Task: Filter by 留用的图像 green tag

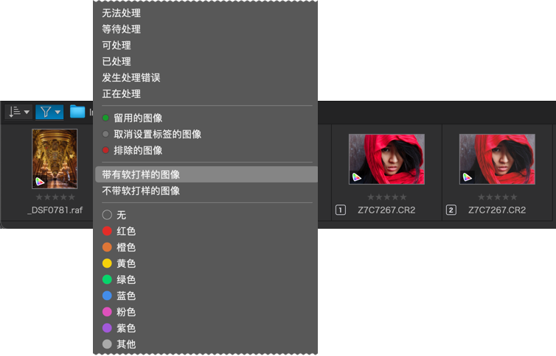Action: pyautogui.click(x=206, y=118)
